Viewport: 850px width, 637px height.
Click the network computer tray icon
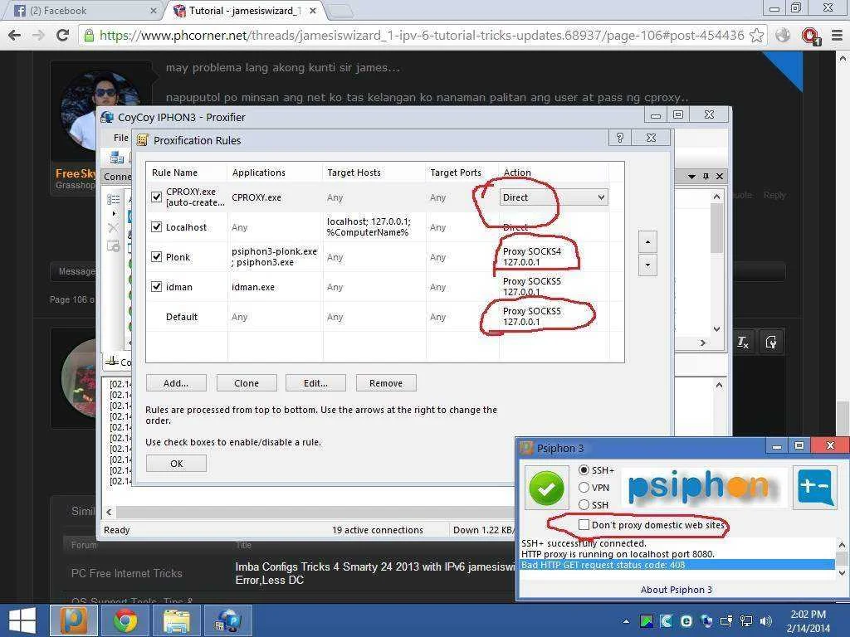click(746, 621)
